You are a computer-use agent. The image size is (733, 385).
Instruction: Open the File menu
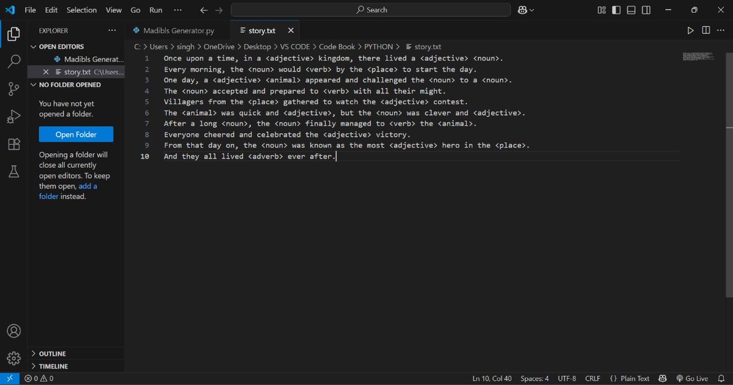31,10
